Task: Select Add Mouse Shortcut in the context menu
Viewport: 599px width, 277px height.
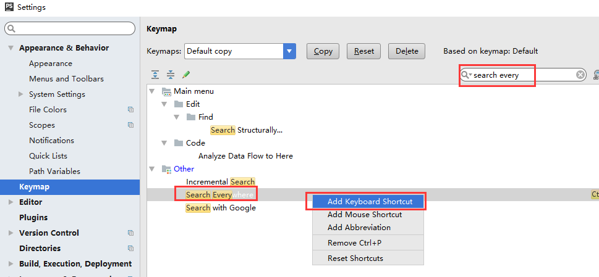Action: click(364, 215)
